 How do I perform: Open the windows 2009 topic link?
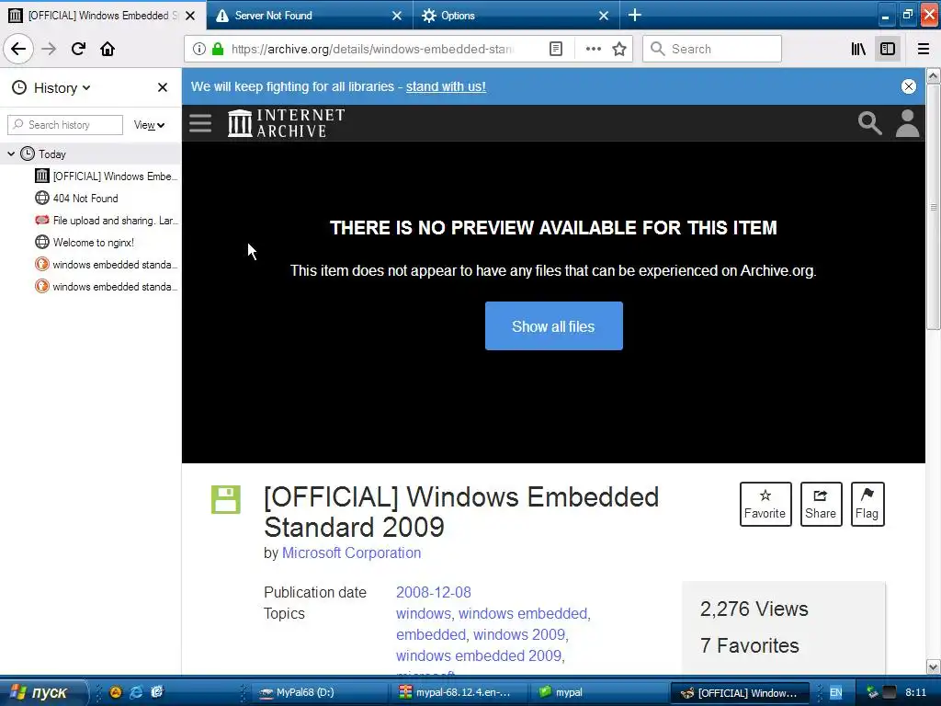[519, 634]
